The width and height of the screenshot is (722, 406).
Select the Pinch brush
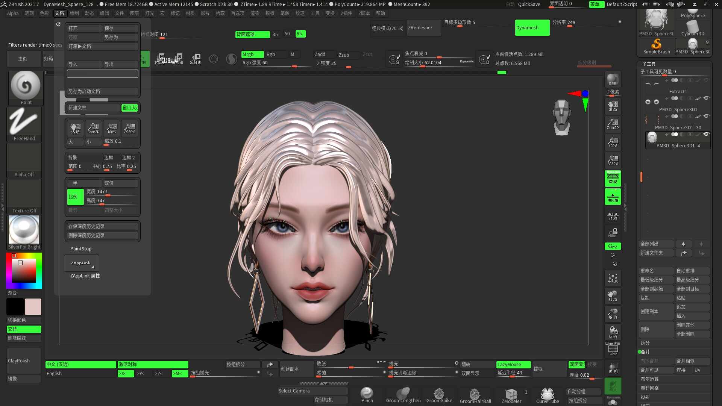point(367,395)
